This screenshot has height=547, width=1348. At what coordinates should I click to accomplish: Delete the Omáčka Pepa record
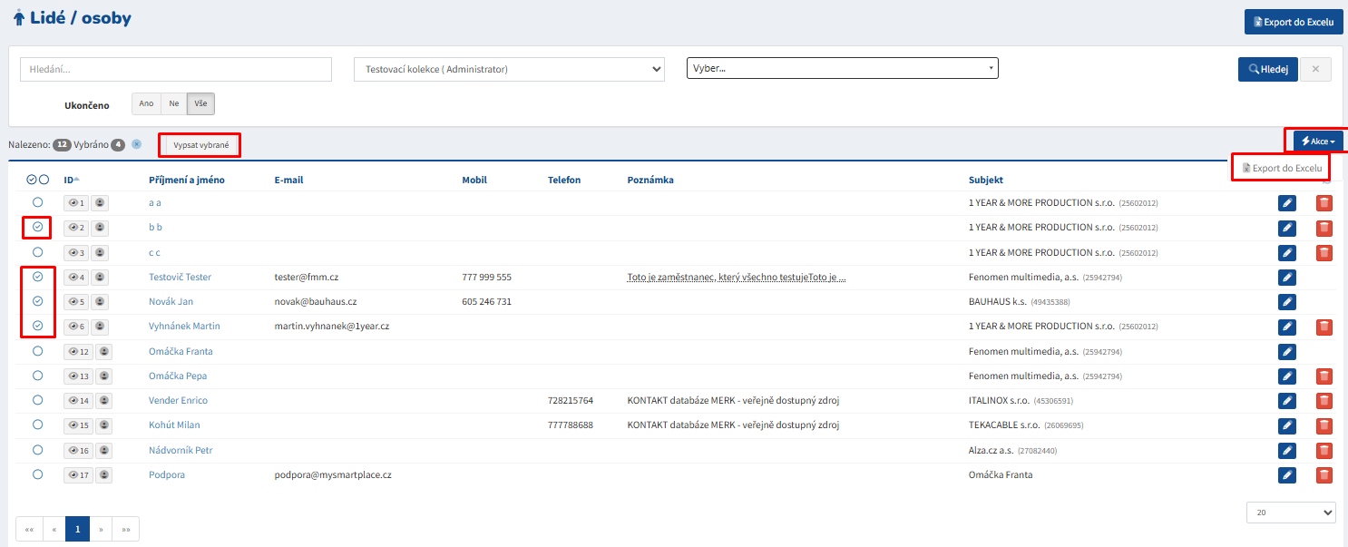point(1324,376)
